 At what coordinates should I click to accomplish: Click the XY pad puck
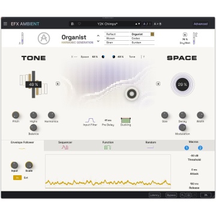pyautogui.click(x=131, y=94)
